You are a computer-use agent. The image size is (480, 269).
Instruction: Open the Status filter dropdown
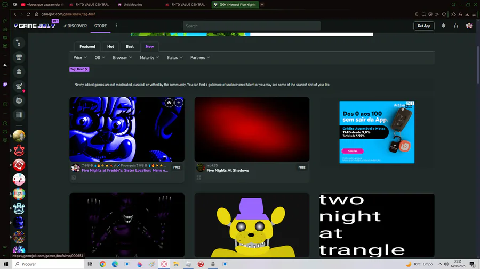(x=174, y=57)
